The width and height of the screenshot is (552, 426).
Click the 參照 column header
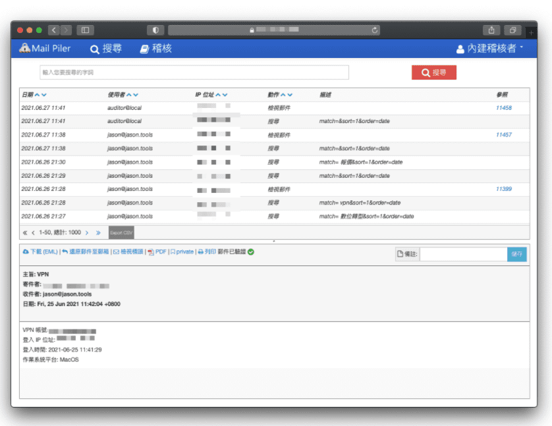[502, 95]
